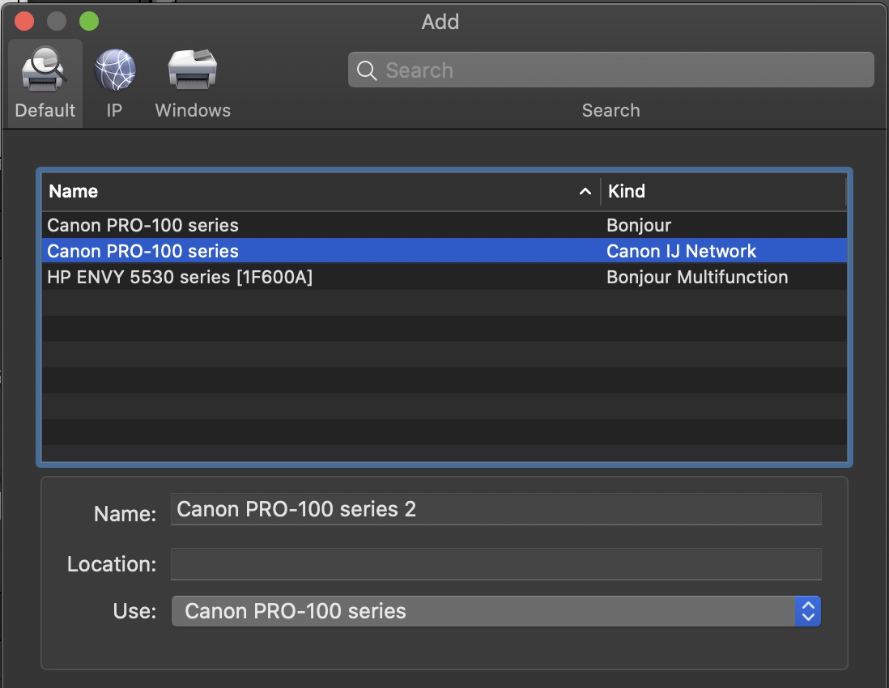Click the Default printer icon above its label
The height and width of the screenshot is (688, 889).
pos(45,69)
